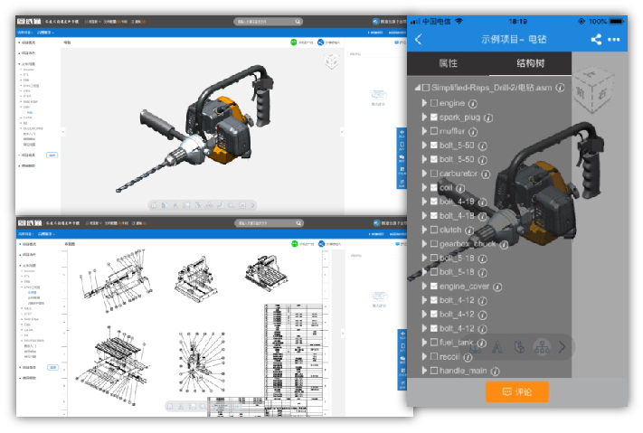Show info for gearbox_chuck
The image size is (643, 433).
(504, 245)
